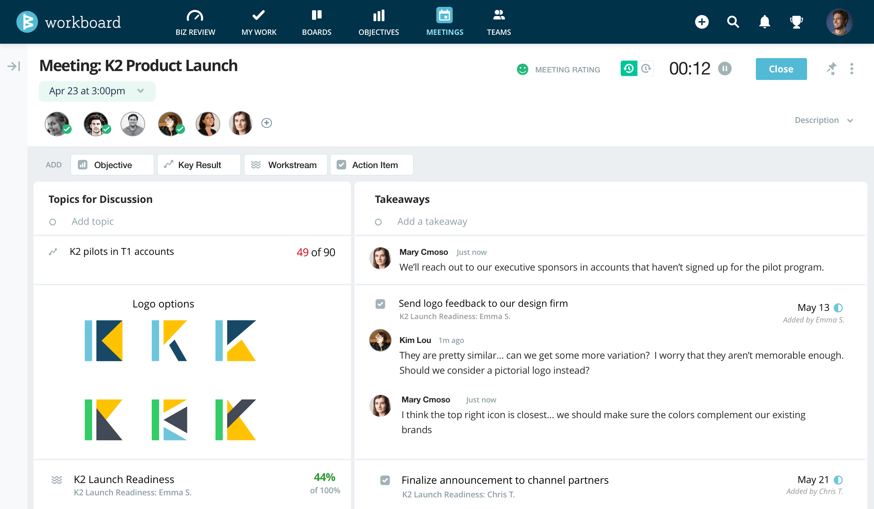Screen dimensions: 874x509
Task: Click the third attendee avatar in gray shirt
Action: click(x=133, y=124)
